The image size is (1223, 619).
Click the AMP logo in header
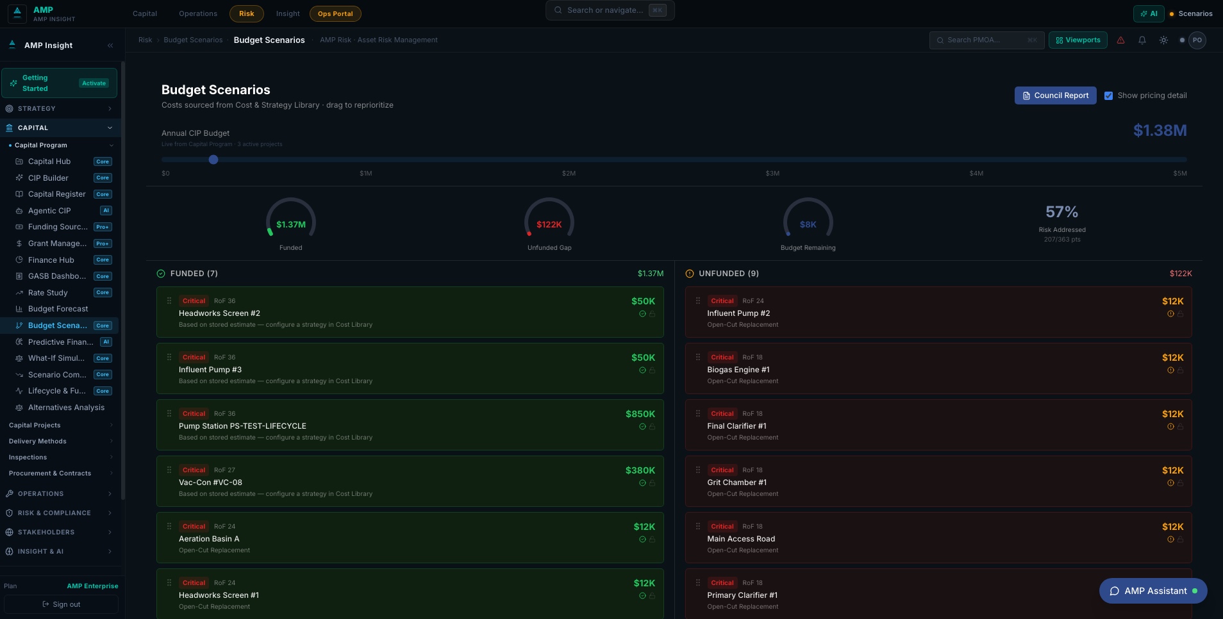point(17,13)
